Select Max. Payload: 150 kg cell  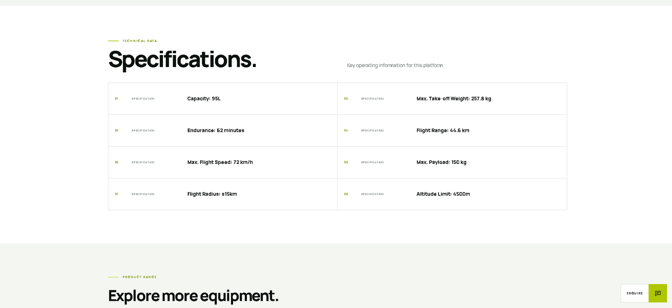pos(452,163)
